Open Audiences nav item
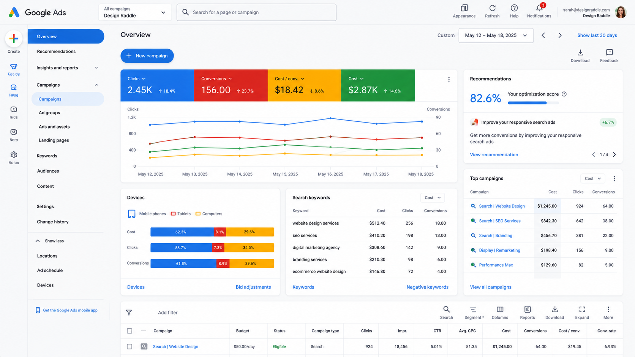This screenshot has height=357, width=635. 48,171
